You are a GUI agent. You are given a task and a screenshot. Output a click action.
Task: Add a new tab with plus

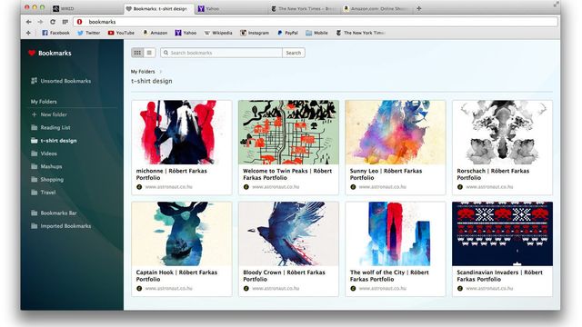coord(418,8)
